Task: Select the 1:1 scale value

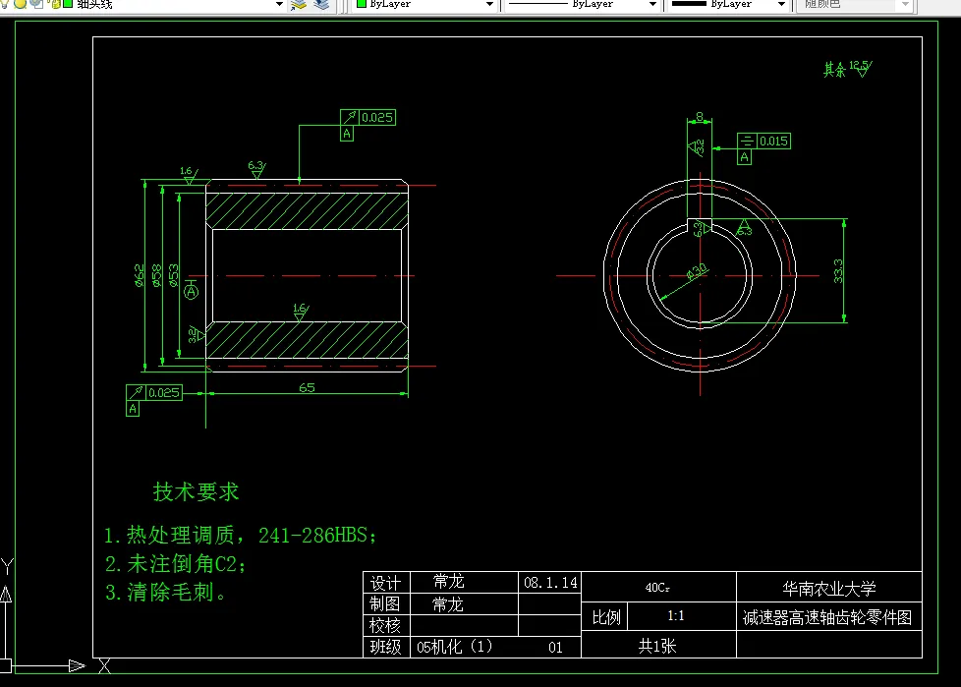Action: tap(675, 616)
